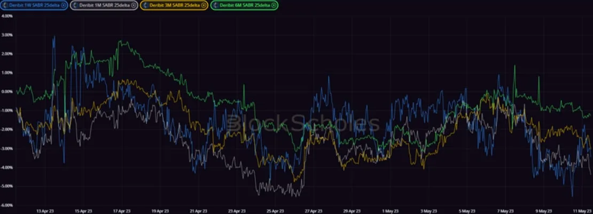This screenshot has width=593, height=214.
Task: Click the 3.00% y-axis label
Action: point(7,35)
